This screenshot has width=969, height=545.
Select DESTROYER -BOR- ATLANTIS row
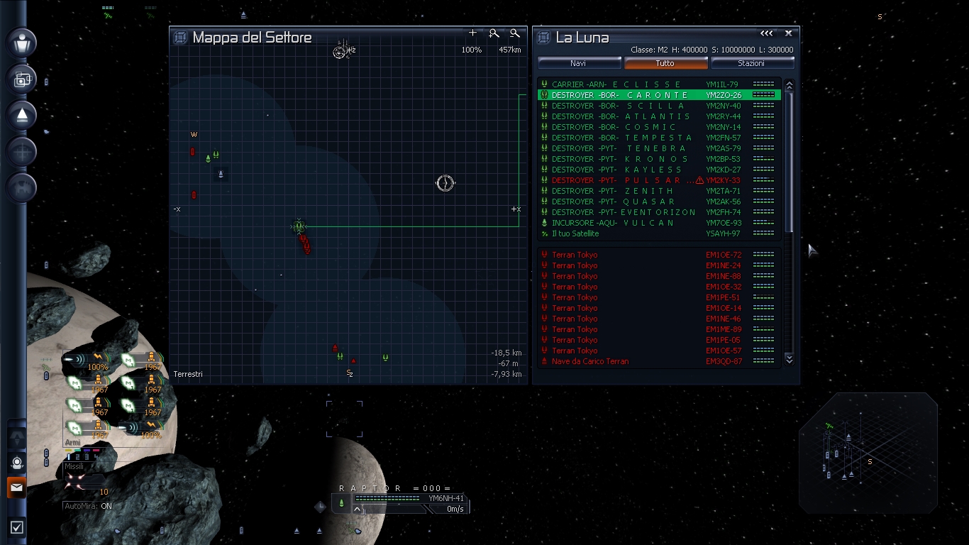(659, 116)
